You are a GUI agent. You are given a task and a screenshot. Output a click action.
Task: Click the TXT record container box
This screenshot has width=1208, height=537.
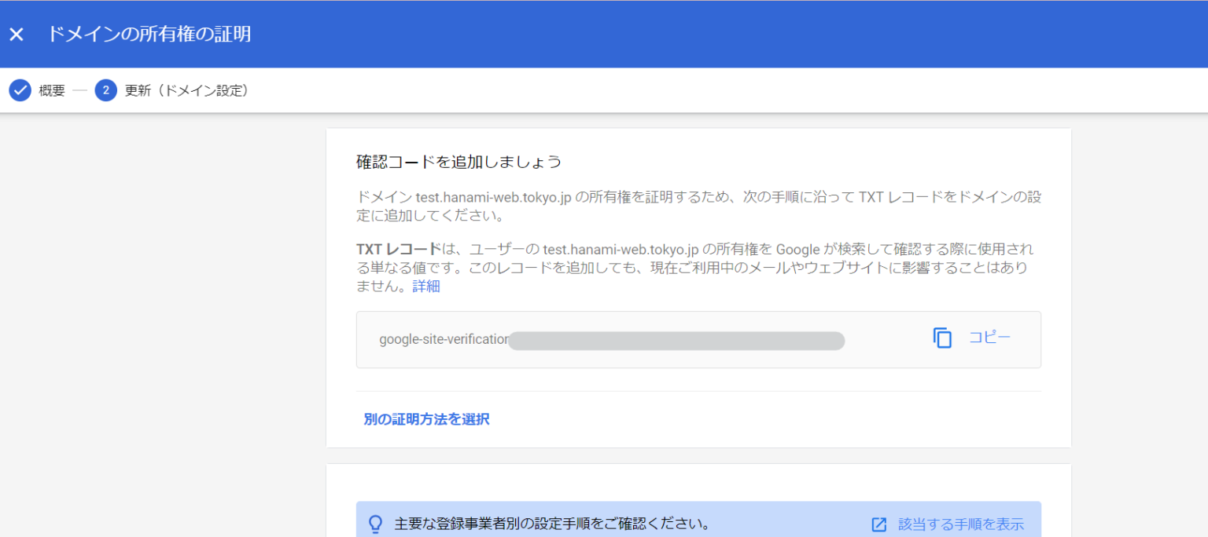pos(698,339)
